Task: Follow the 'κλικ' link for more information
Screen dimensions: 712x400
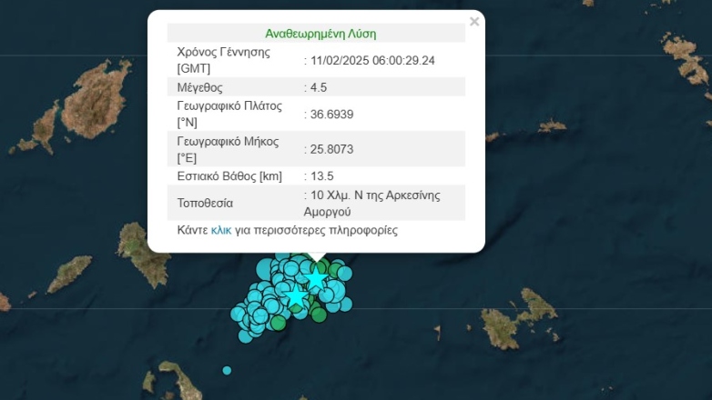Action: click(x=221, y=231)
